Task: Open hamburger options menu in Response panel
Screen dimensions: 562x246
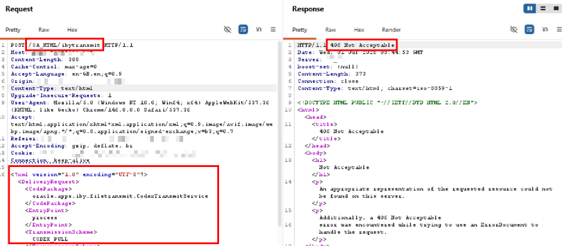Action: tap(560, 29)
